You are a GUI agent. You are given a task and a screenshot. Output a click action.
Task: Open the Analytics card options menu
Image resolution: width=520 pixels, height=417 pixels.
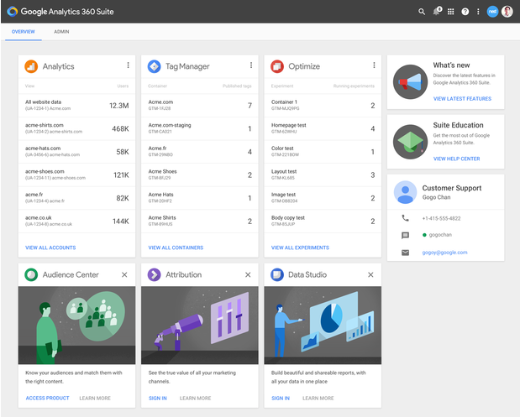pos(128,65)
